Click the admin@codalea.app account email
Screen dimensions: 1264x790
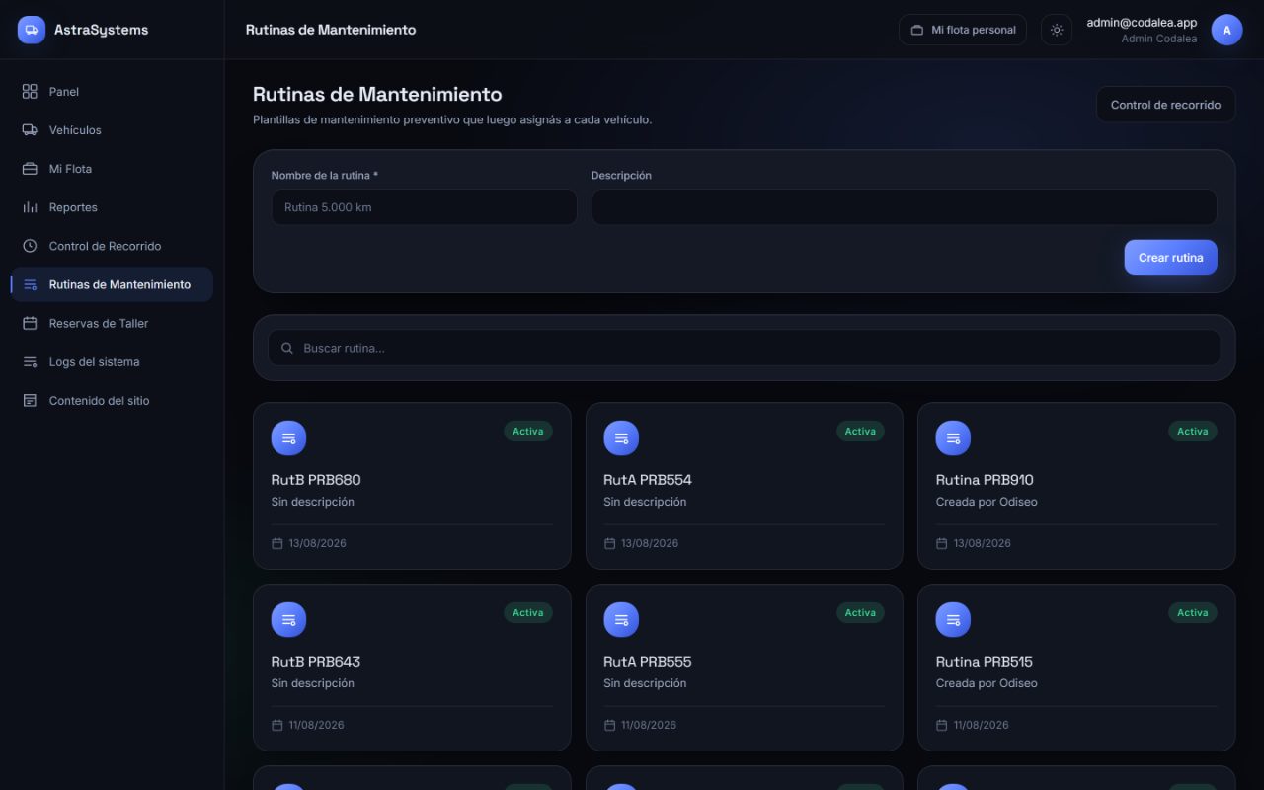(1142, 23)
